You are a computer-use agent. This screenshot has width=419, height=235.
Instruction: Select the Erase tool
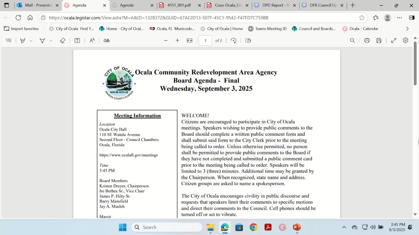(63, 40)
